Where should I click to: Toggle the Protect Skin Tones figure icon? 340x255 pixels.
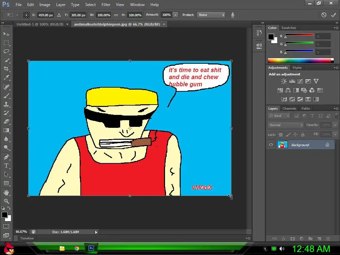click(x=232, y=15)
